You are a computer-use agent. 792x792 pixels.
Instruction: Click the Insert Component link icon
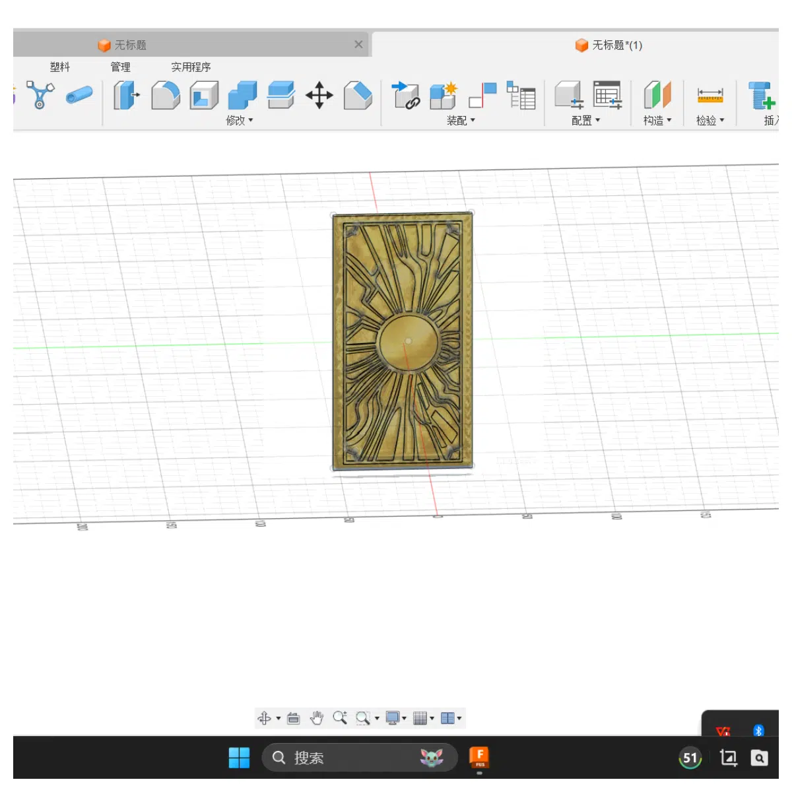click(x=406, y=95)
